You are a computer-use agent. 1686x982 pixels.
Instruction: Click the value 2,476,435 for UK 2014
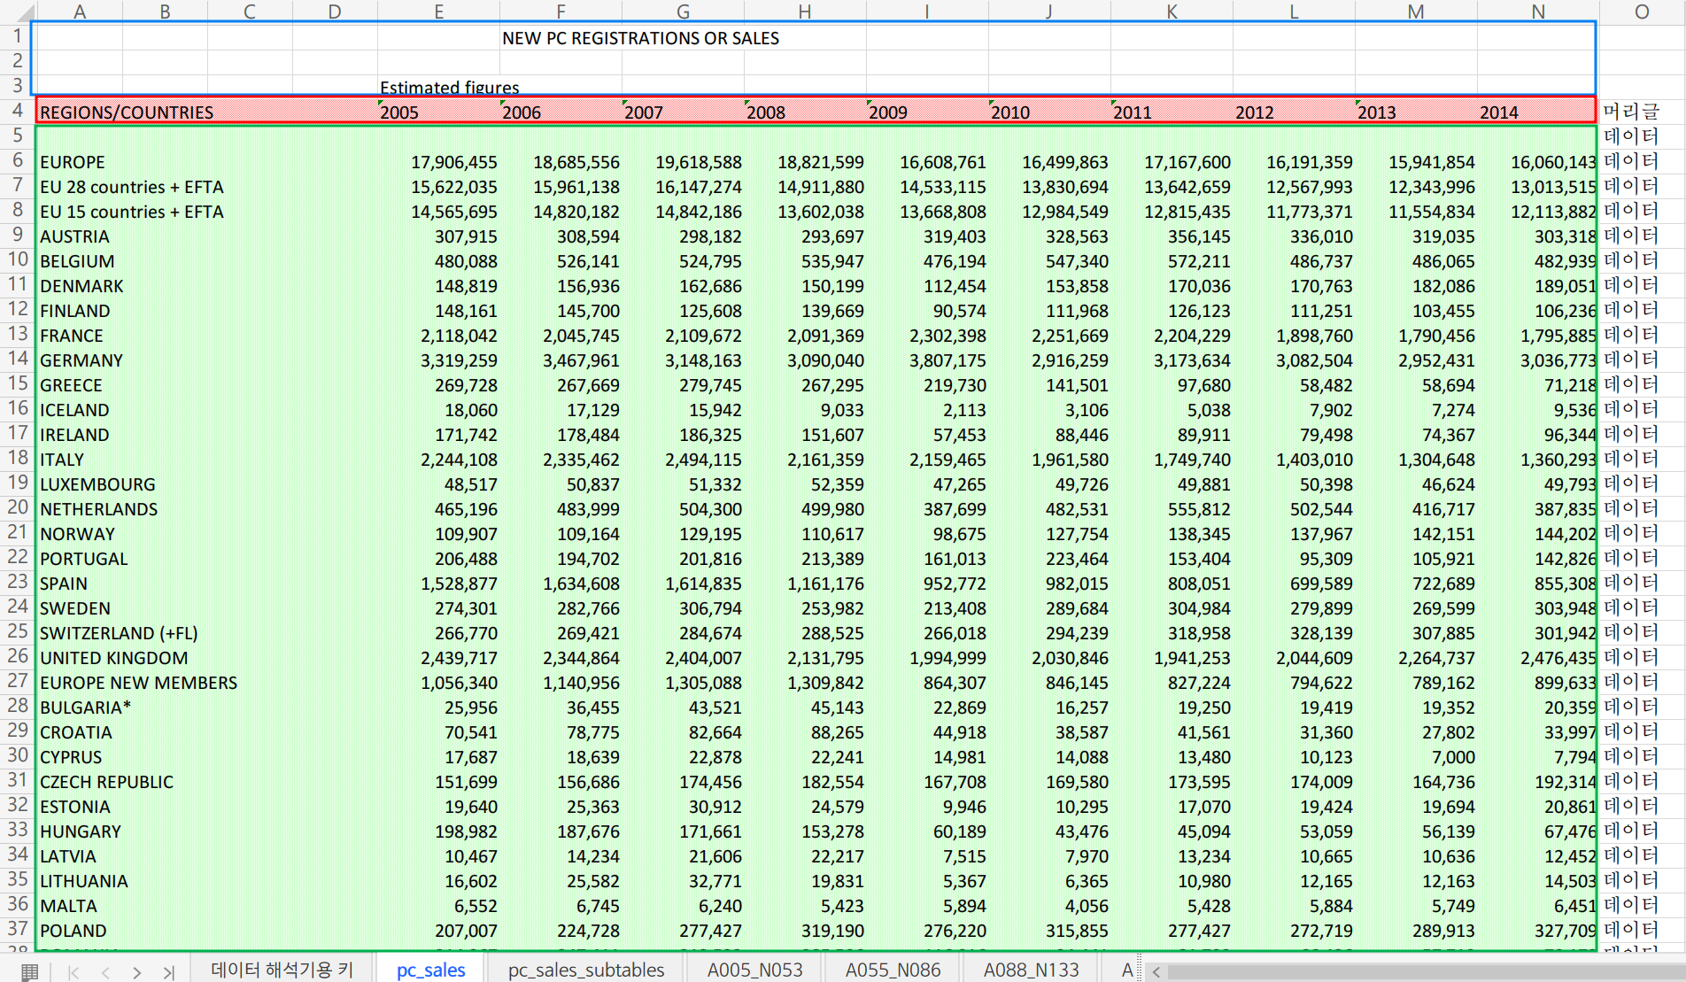pos(1558,658)
